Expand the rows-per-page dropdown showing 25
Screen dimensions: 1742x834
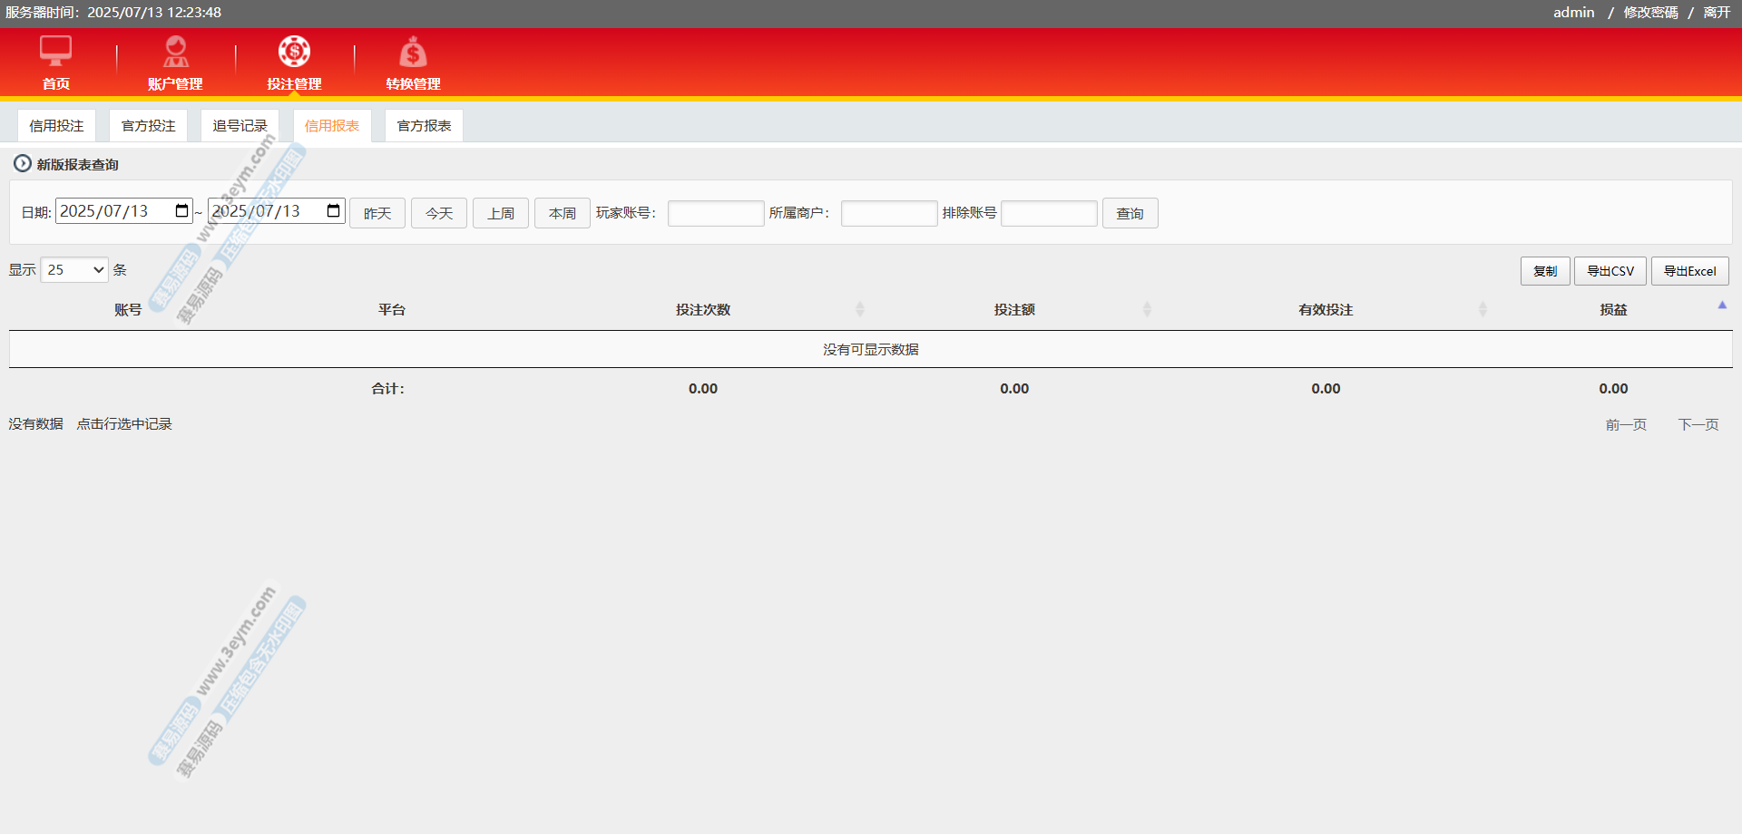[x=74, y=270]
